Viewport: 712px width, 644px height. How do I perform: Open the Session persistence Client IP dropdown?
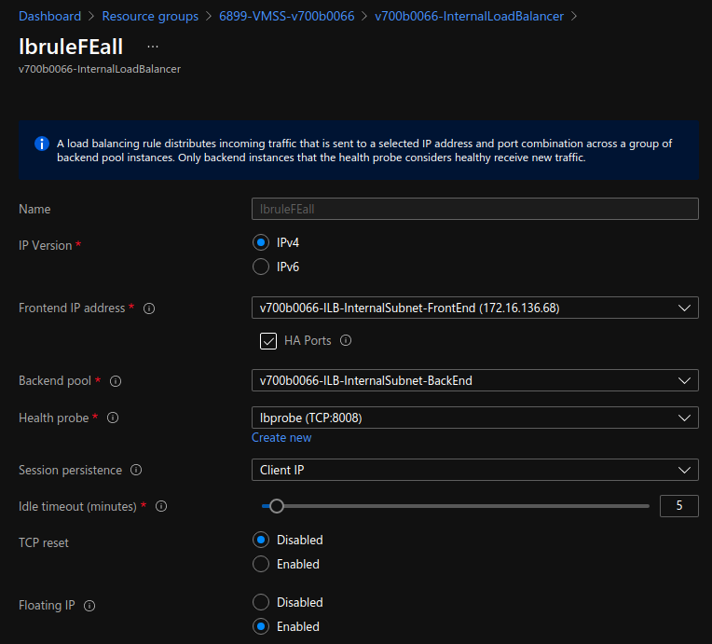tap(474, 470)
